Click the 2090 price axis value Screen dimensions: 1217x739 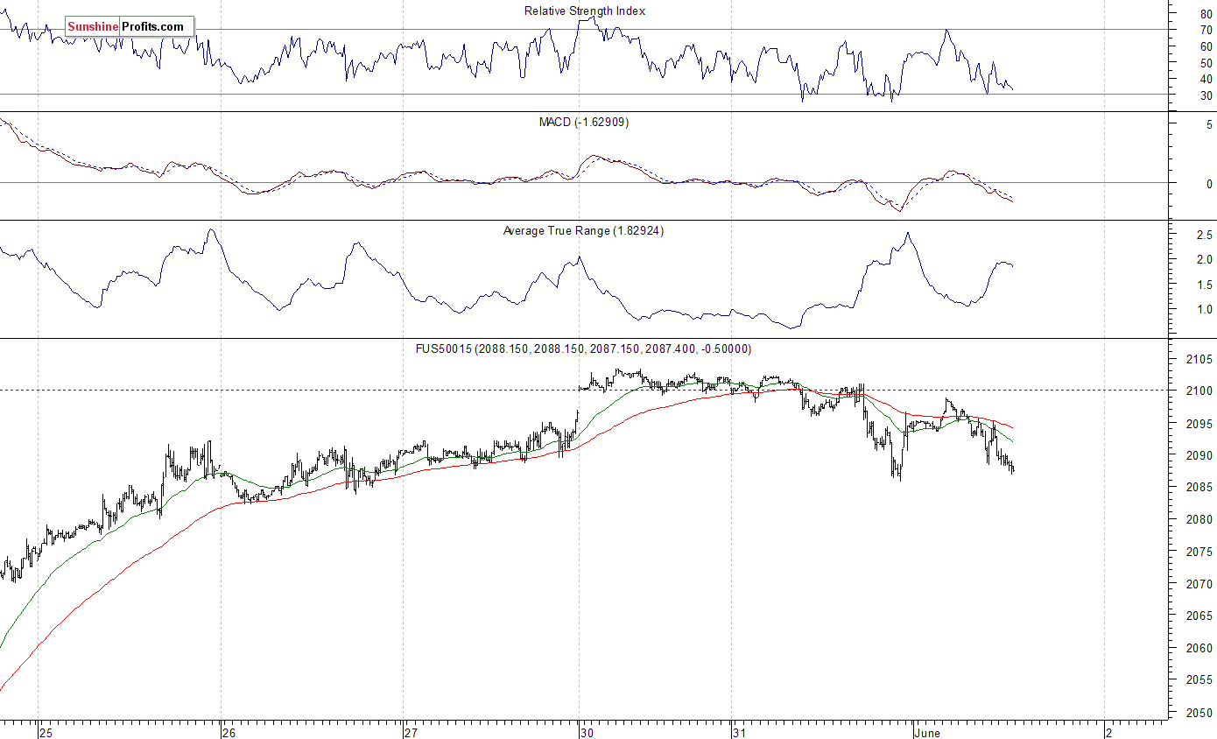(1201, 456)
